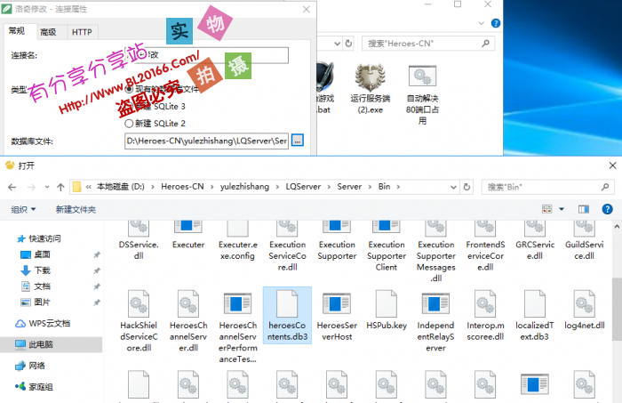The width and height of the screenshot is (622, 403).
Task: Click help icon in Heroes-CN window
Action: (x=496, y=23)
